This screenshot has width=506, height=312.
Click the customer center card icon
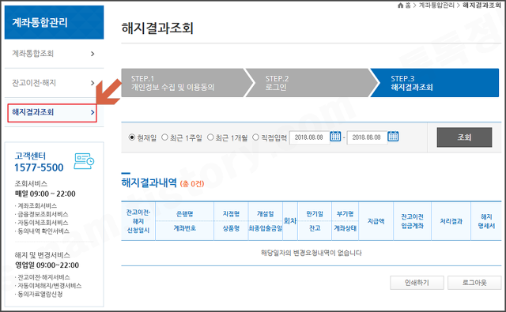(84, 161)
